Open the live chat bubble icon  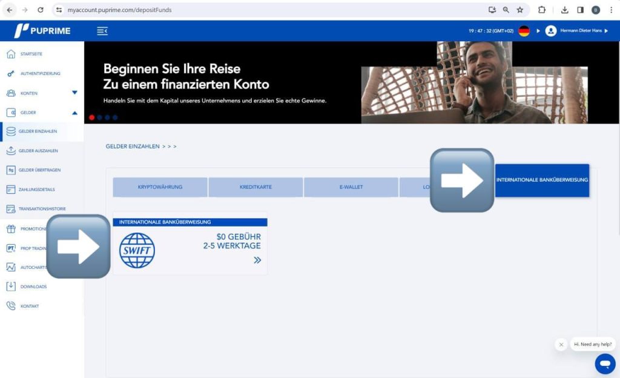click(604, 363)
